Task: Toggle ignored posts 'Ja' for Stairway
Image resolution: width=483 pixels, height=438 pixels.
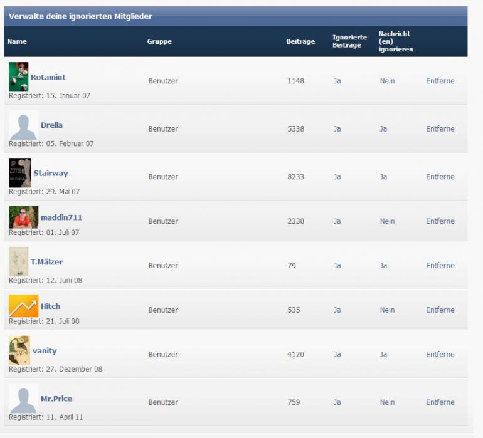Action: (x=337, y=177)
